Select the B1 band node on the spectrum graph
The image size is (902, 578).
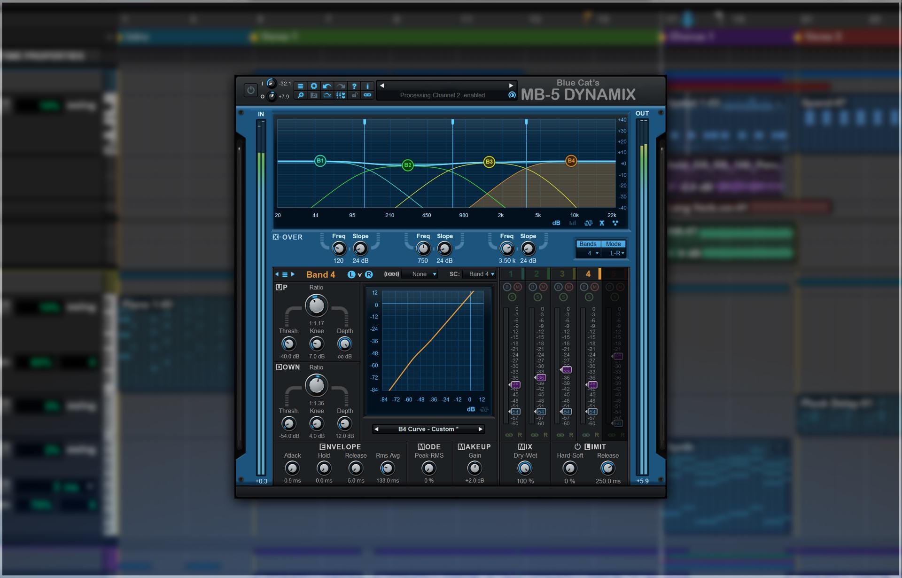(320, 161)
